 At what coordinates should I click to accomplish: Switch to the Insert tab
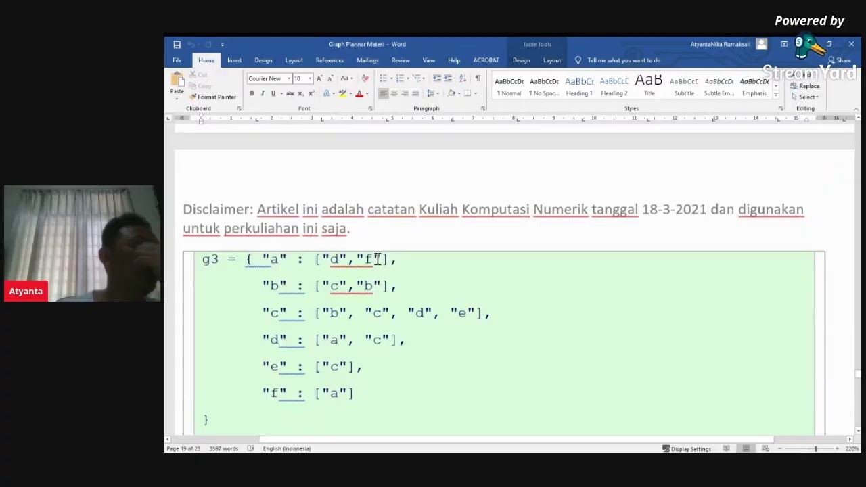[234, 60]
